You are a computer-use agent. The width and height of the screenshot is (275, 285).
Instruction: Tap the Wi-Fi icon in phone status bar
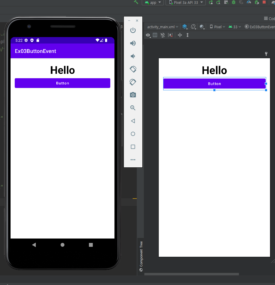click(x=97, y=40)
